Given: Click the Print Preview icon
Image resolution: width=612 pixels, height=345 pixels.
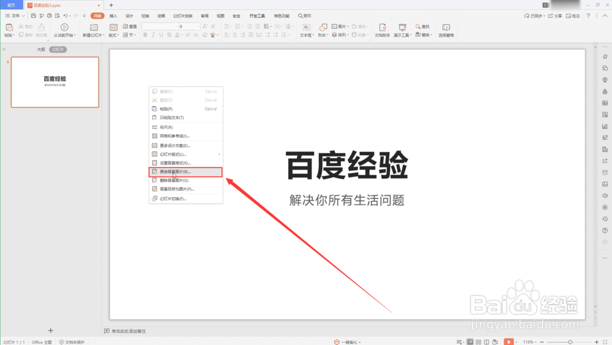Looking at the screenshot, I should click(x=58, y=16).
